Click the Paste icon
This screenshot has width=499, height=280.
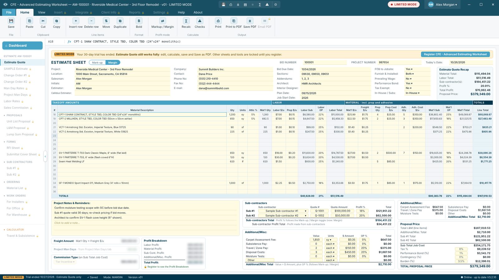point(30,21)
